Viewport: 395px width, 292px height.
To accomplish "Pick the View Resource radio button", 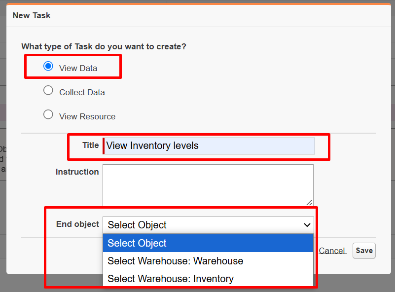I will pyautogui.click(x=48, y=115).
